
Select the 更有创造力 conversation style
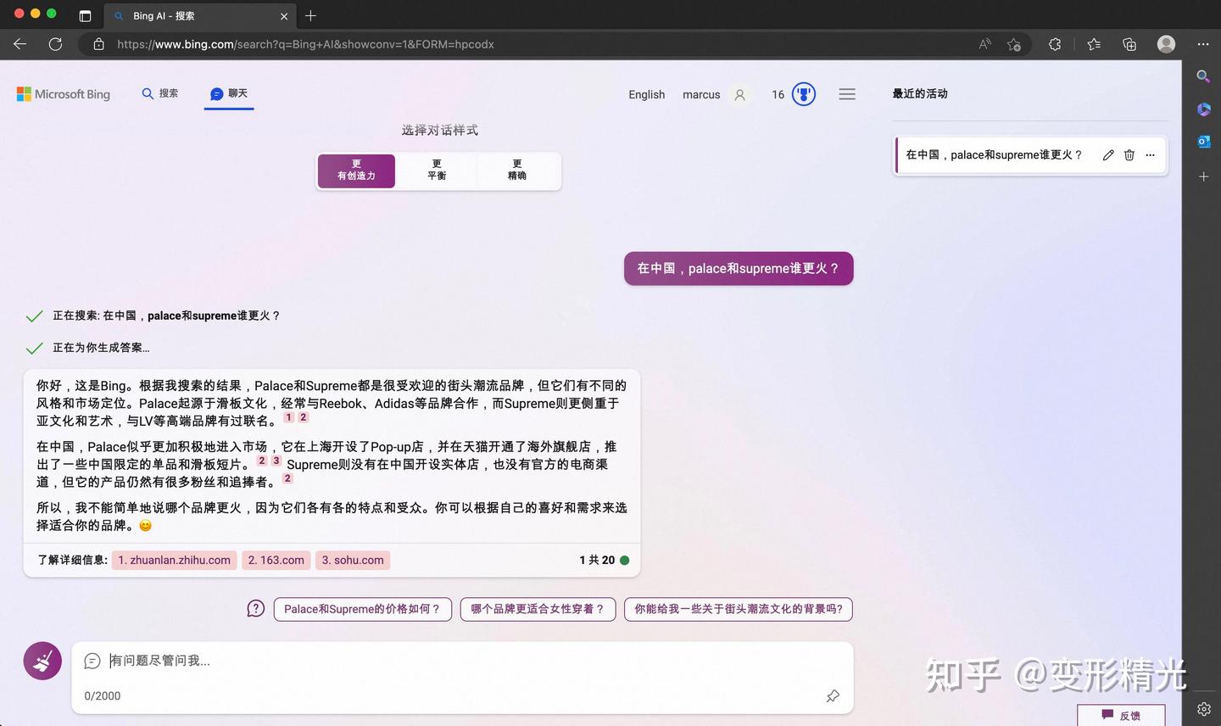pyautogui.click(x=356, y=170)
